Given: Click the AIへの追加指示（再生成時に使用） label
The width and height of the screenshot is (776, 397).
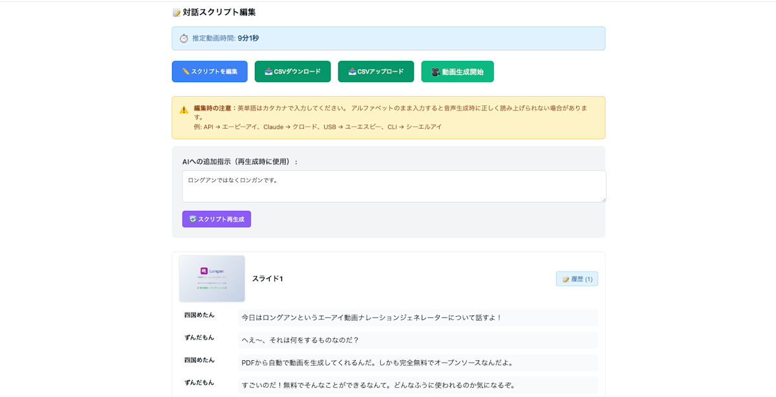Looking at the screenshot, I should click(x=240, y=162).
